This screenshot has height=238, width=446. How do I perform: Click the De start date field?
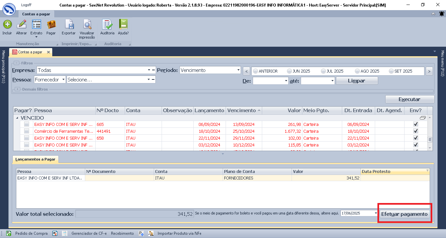click(268, 81)
